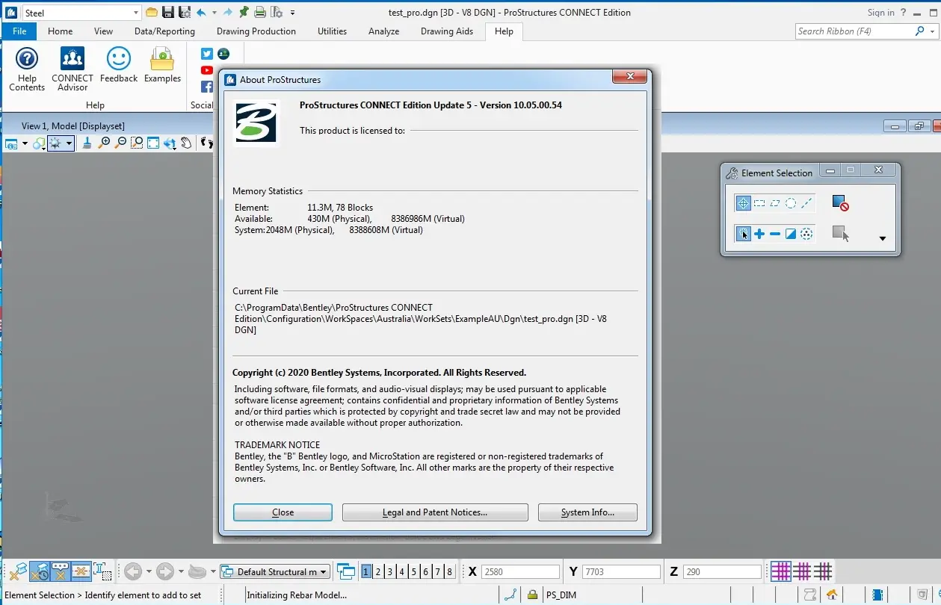Screen dimensions: 941x605
Task: Expand Element Selection extended settings arrow
Action: (x=882, y=239)
